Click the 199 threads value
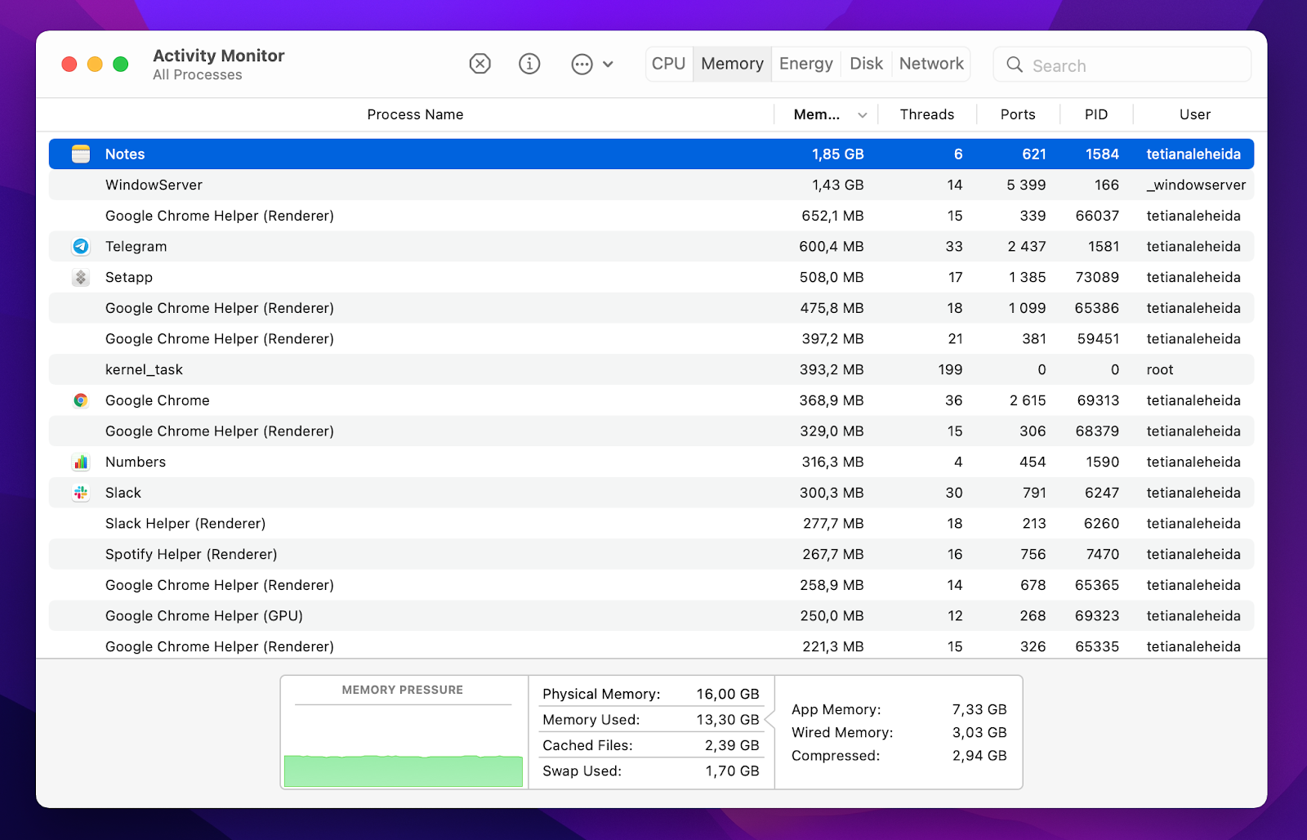Screen dimensions: 1307x840 [950, 369]
